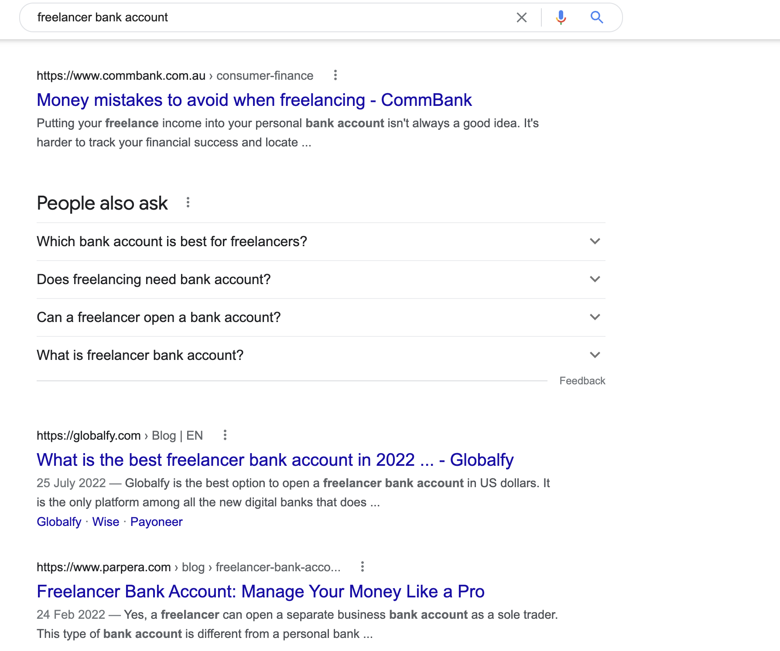Expand 'Can a freelancer open a bank account?'

[321, 317]
